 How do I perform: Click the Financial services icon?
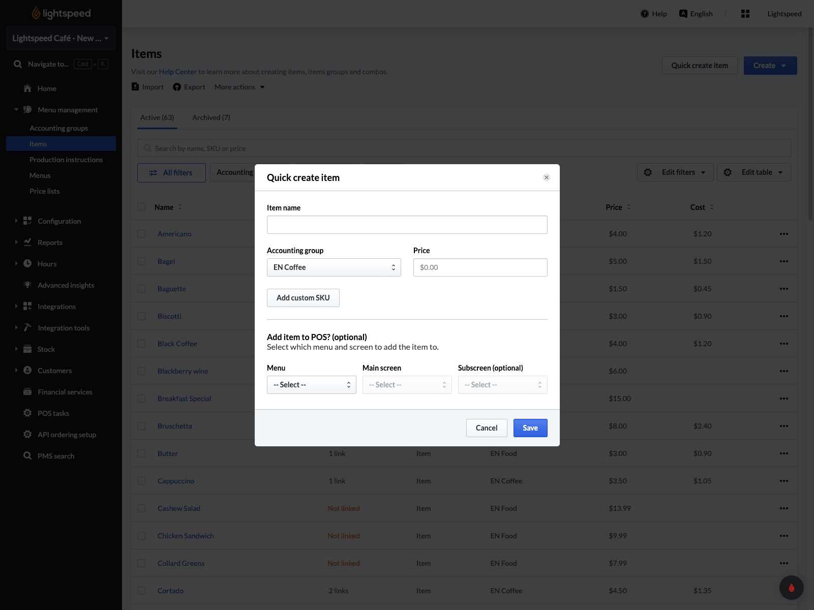(x=27, y=392)
